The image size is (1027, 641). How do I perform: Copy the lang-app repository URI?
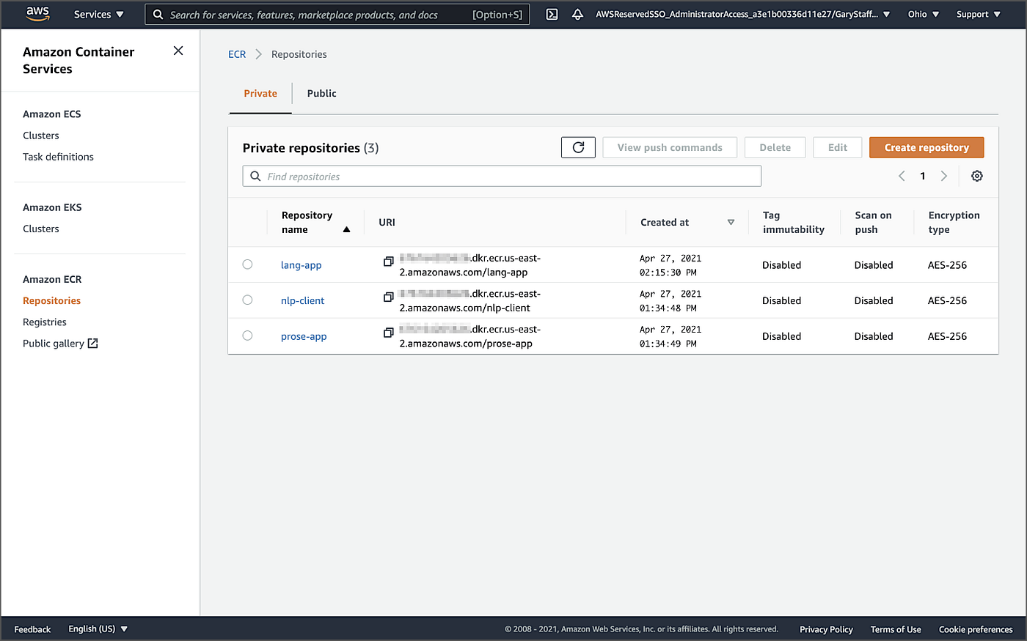point(388,261)
